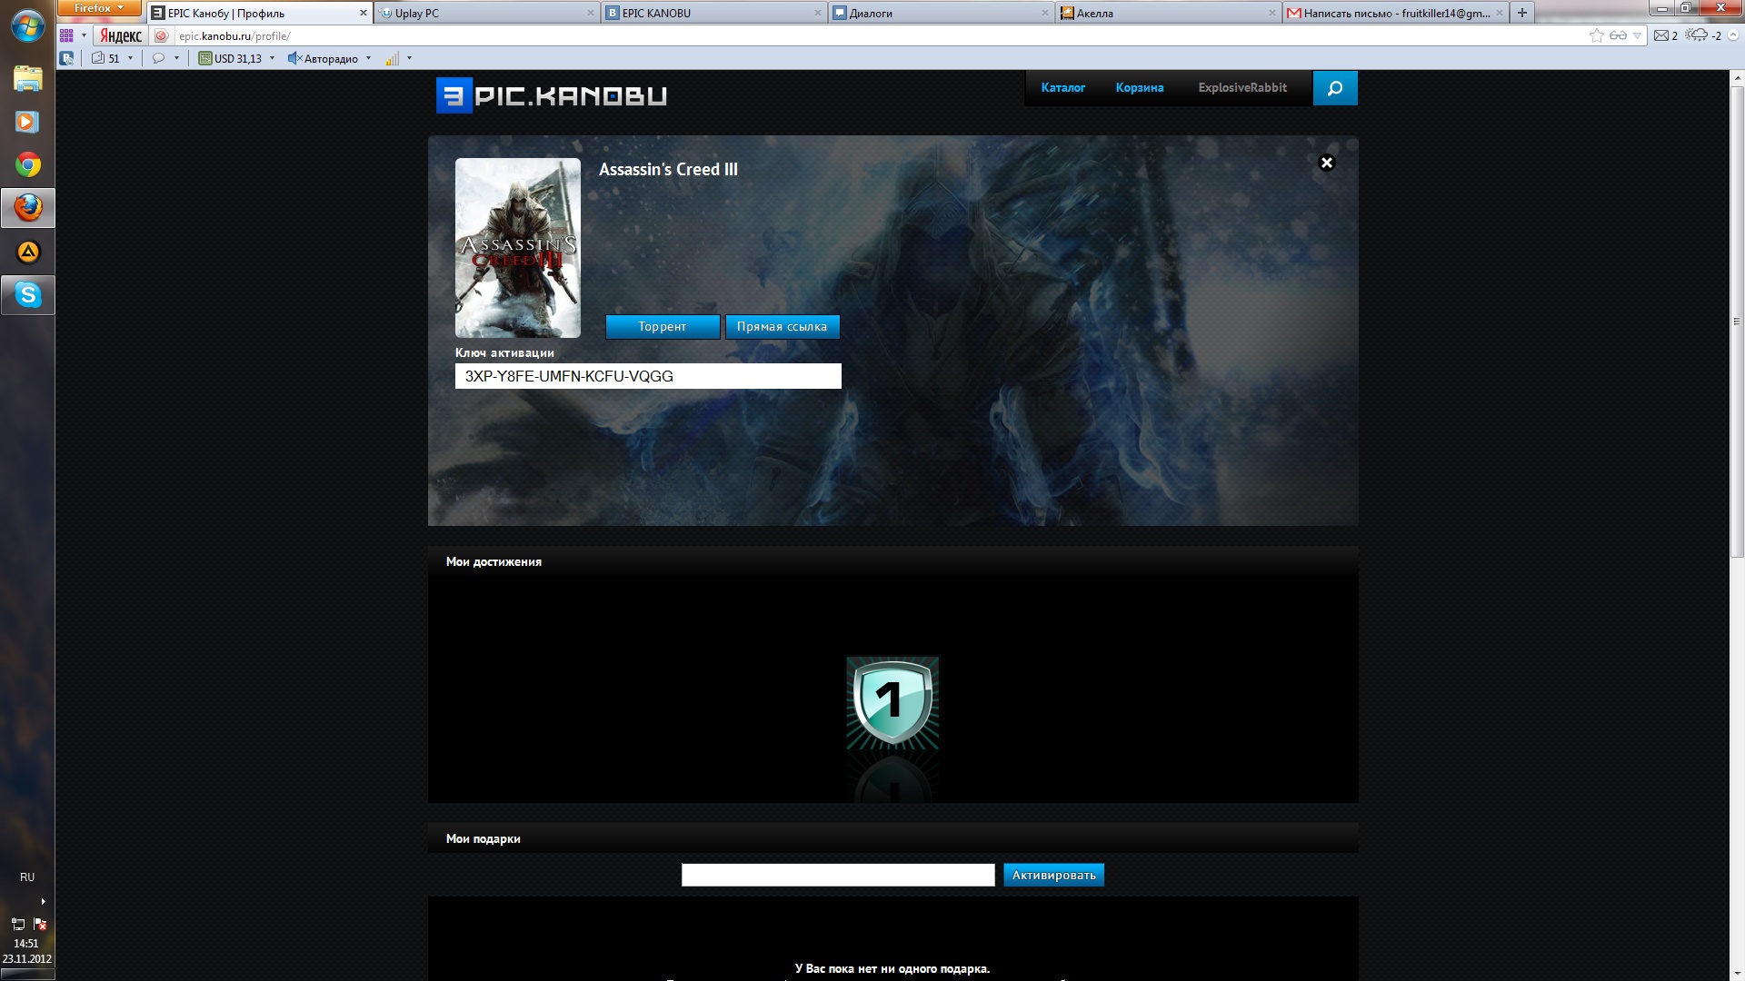
Task: Open Skype from taskbar
Action: coord(27,295)
